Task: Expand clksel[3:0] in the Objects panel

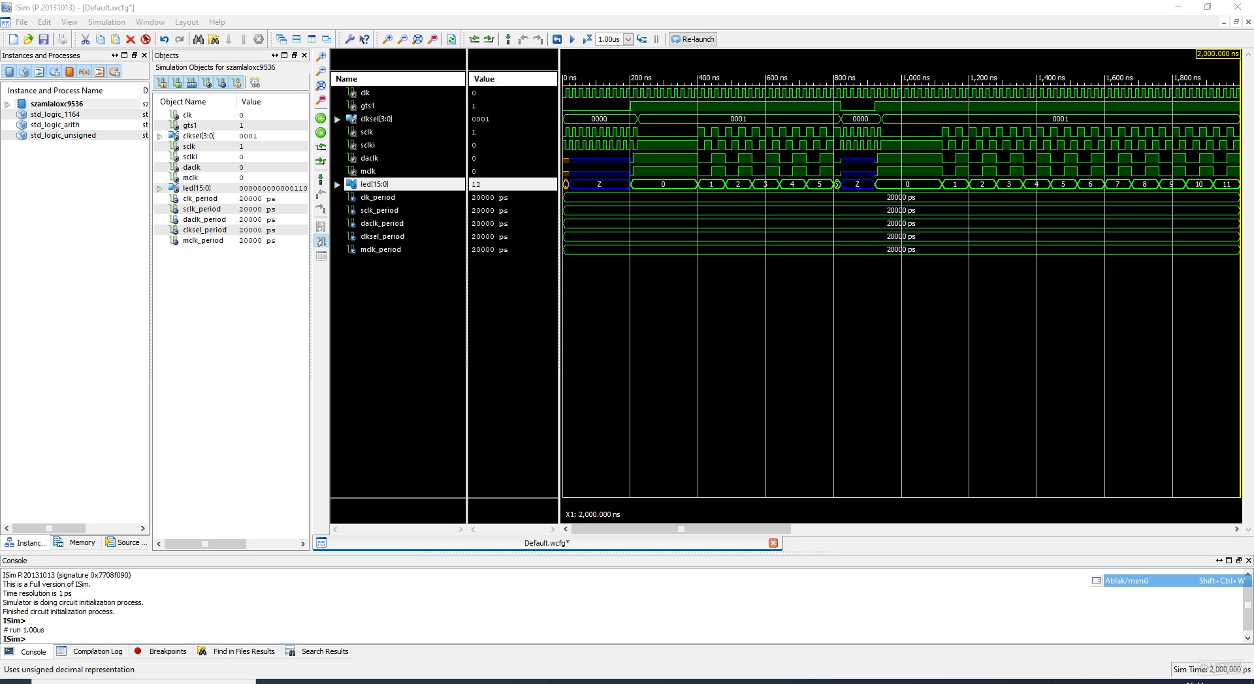Action: (x=159, y=136)
